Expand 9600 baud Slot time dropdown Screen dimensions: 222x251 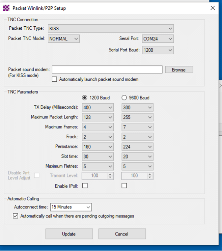click(x=137, y=157)
